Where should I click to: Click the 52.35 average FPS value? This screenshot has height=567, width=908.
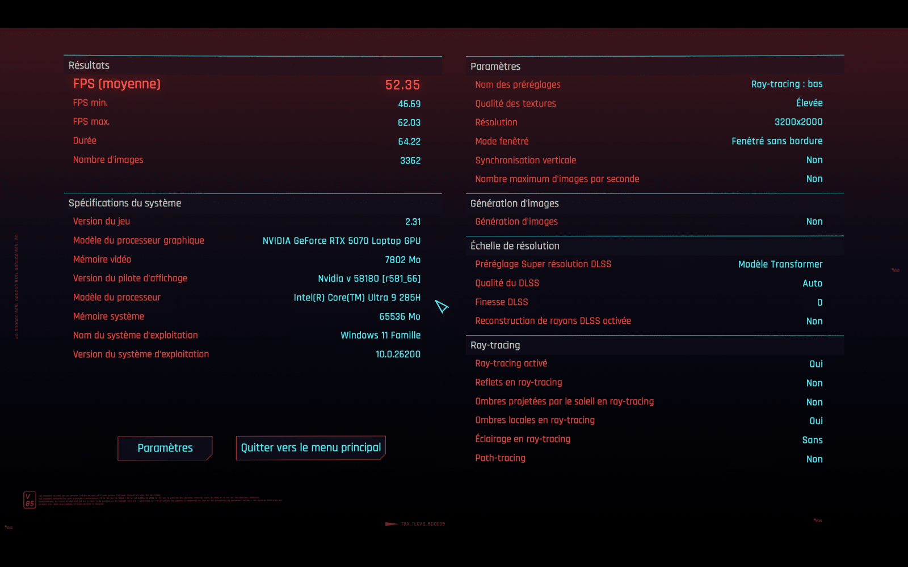(402, 85)
